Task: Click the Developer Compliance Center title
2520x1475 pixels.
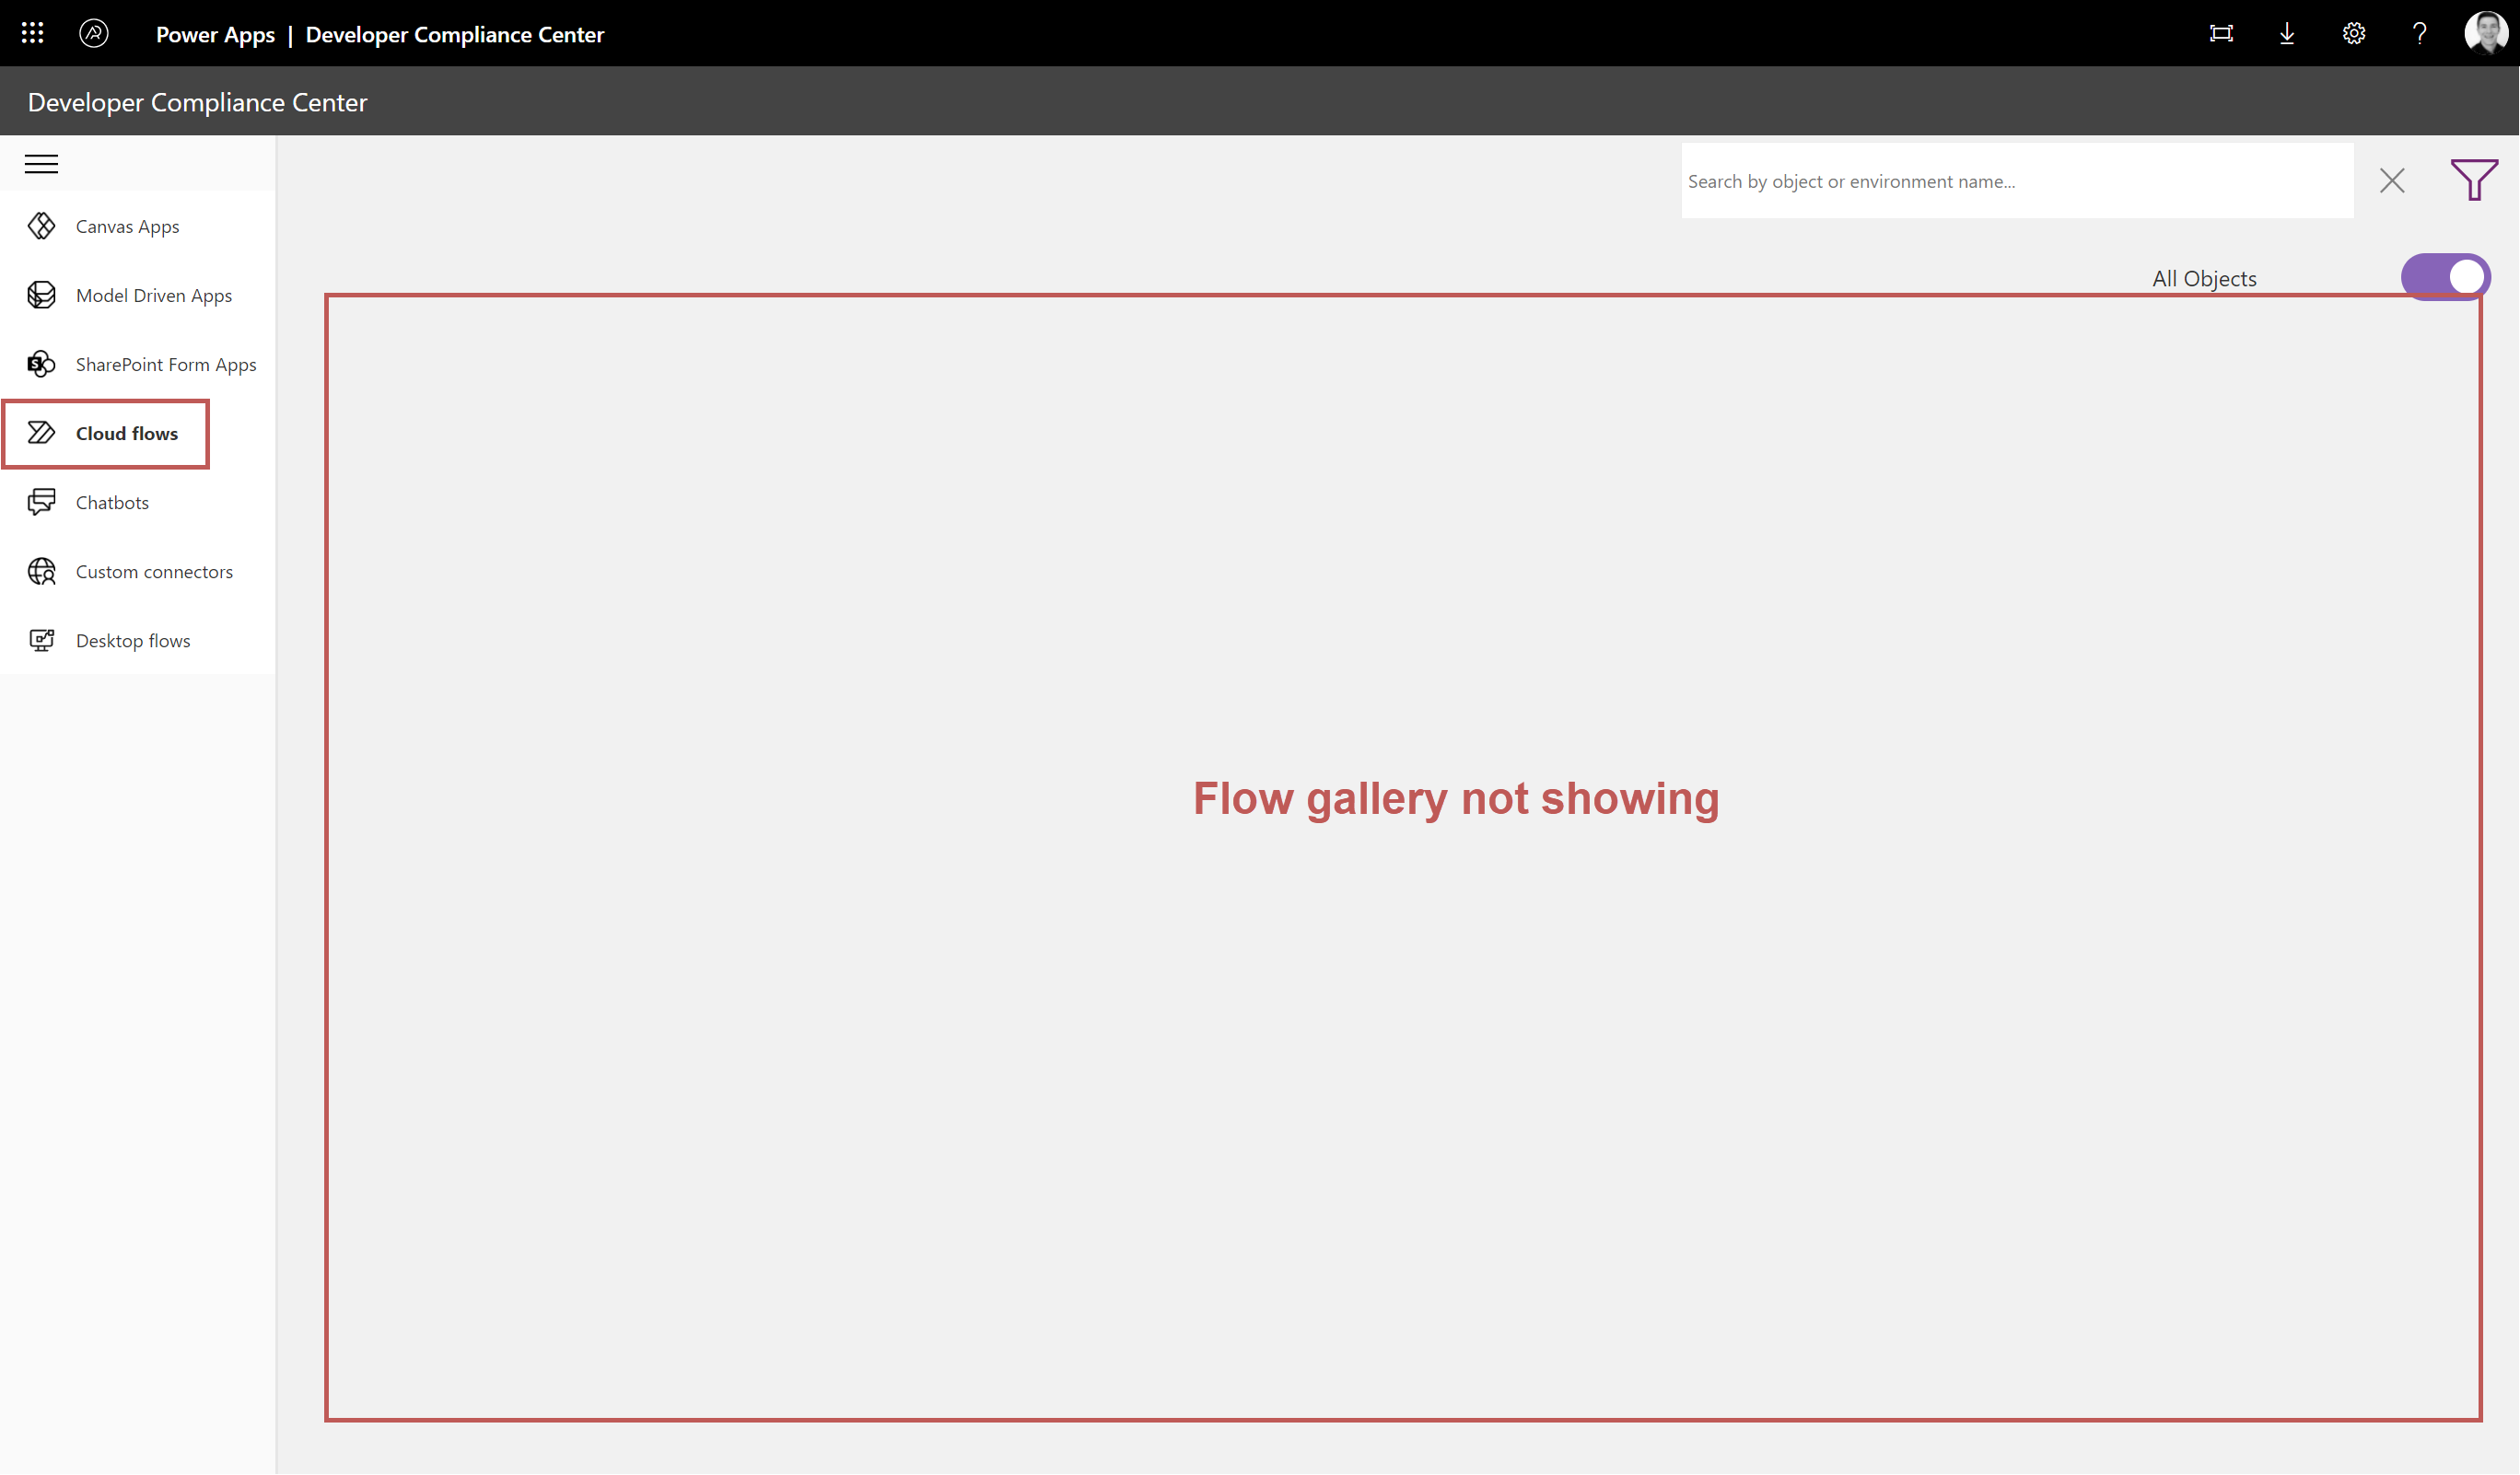Action: 197,101
